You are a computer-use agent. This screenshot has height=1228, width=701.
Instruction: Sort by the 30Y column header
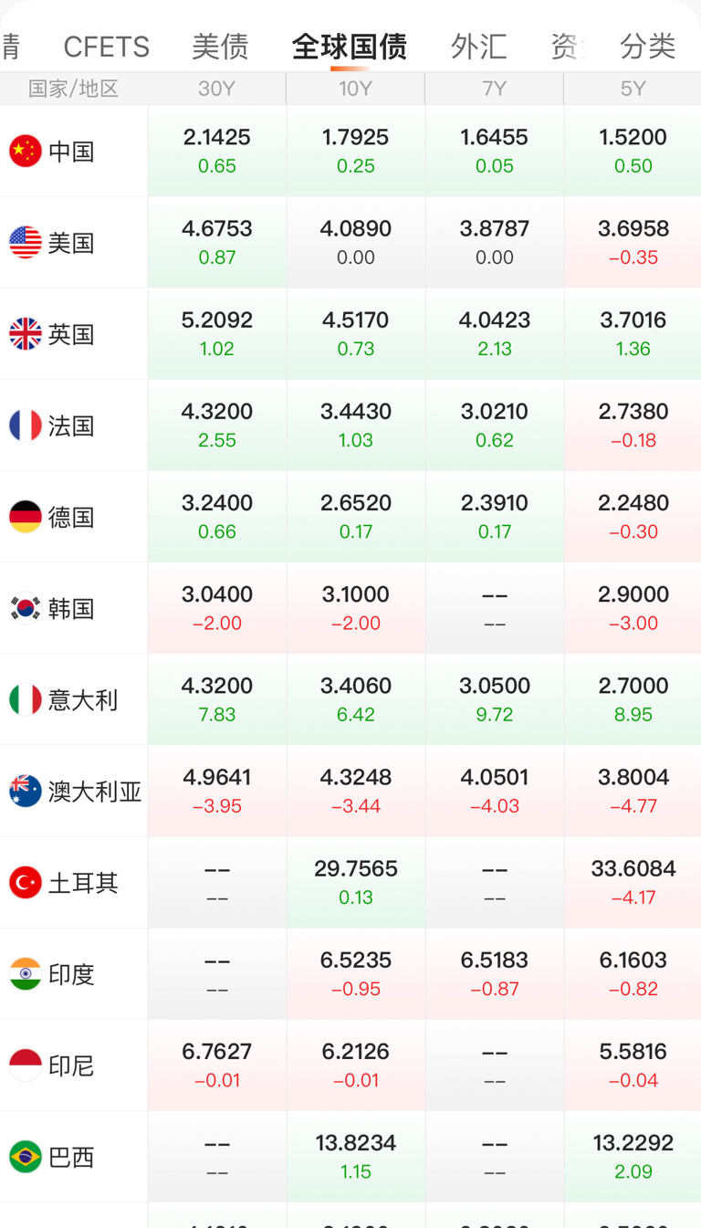click(216, 89)
